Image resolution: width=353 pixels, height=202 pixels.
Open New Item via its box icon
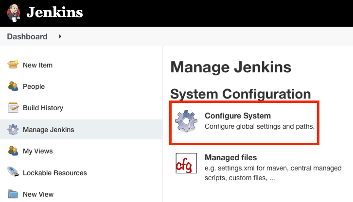coord(13,65)
